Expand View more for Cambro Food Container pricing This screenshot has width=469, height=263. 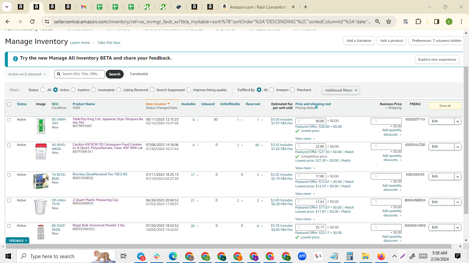[305, 168]
